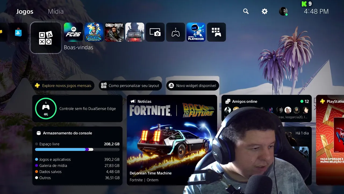The height and width of the screenshot is (194, 344).
Task: Launch Astro's Playroom tile
Action: (196, 32)
